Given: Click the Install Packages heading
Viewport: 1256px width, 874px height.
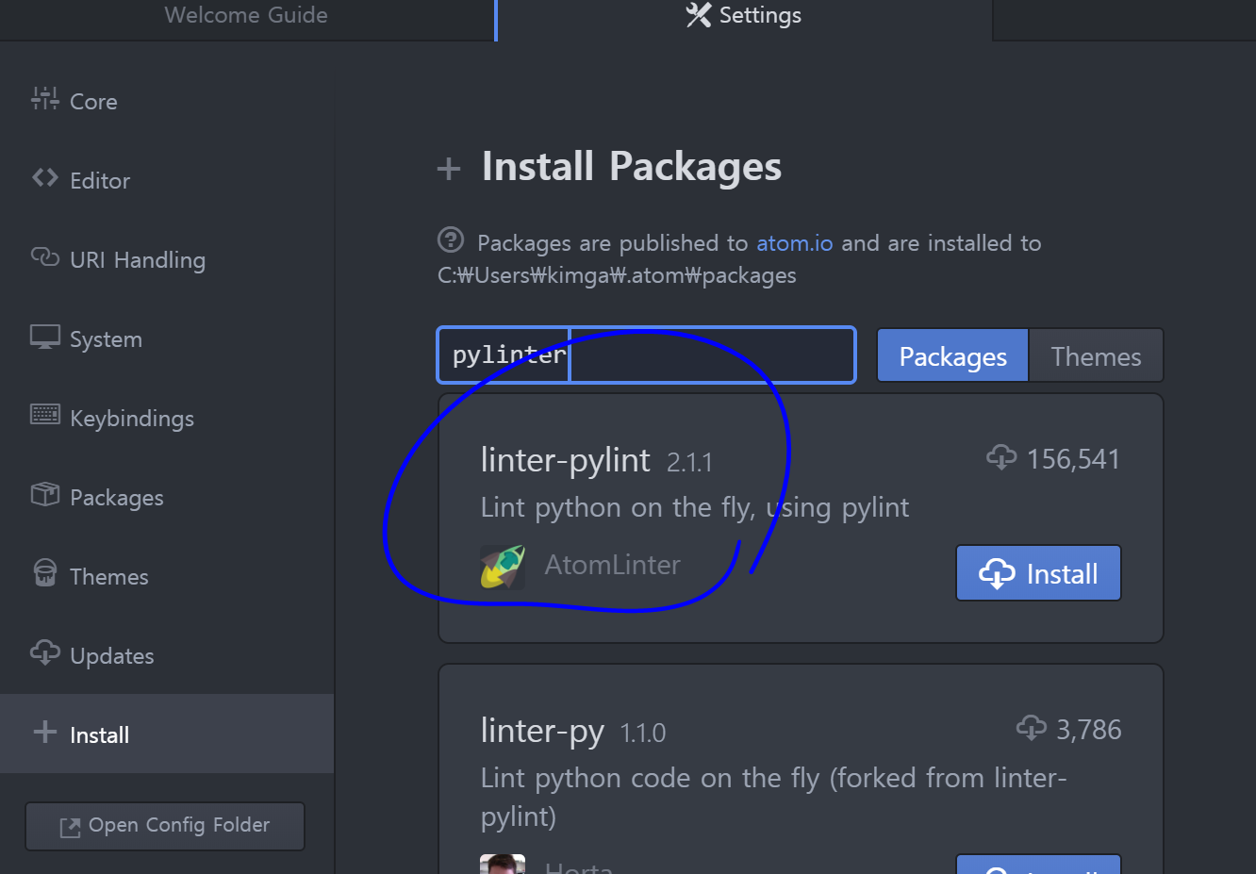Looking at the screenshot, I should pyautogui.click(x=632, y=167).
